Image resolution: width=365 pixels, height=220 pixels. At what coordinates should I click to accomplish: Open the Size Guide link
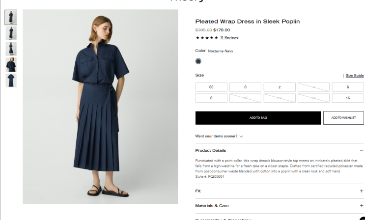click(x=355, y=76)
